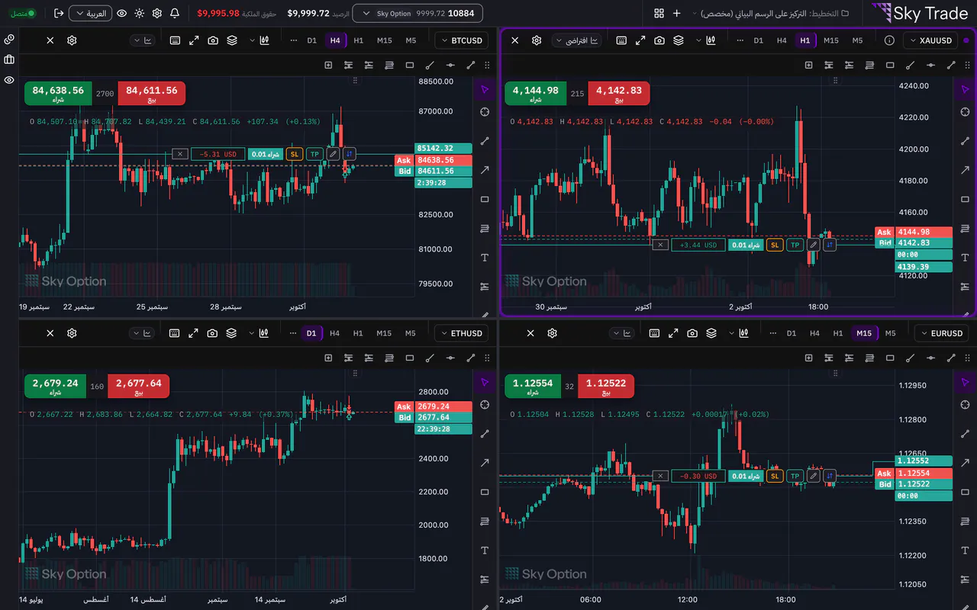Toggle the eye icon in the left sidebar
This screenshot has width=977, height=610.
coord(9,79)
